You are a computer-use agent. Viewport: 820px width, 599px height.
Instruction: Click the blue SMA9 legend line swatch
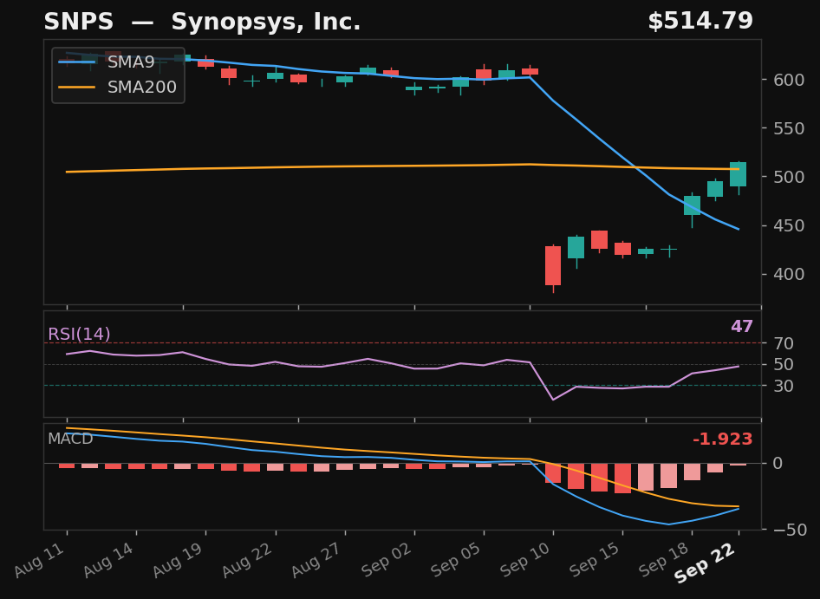77,62
